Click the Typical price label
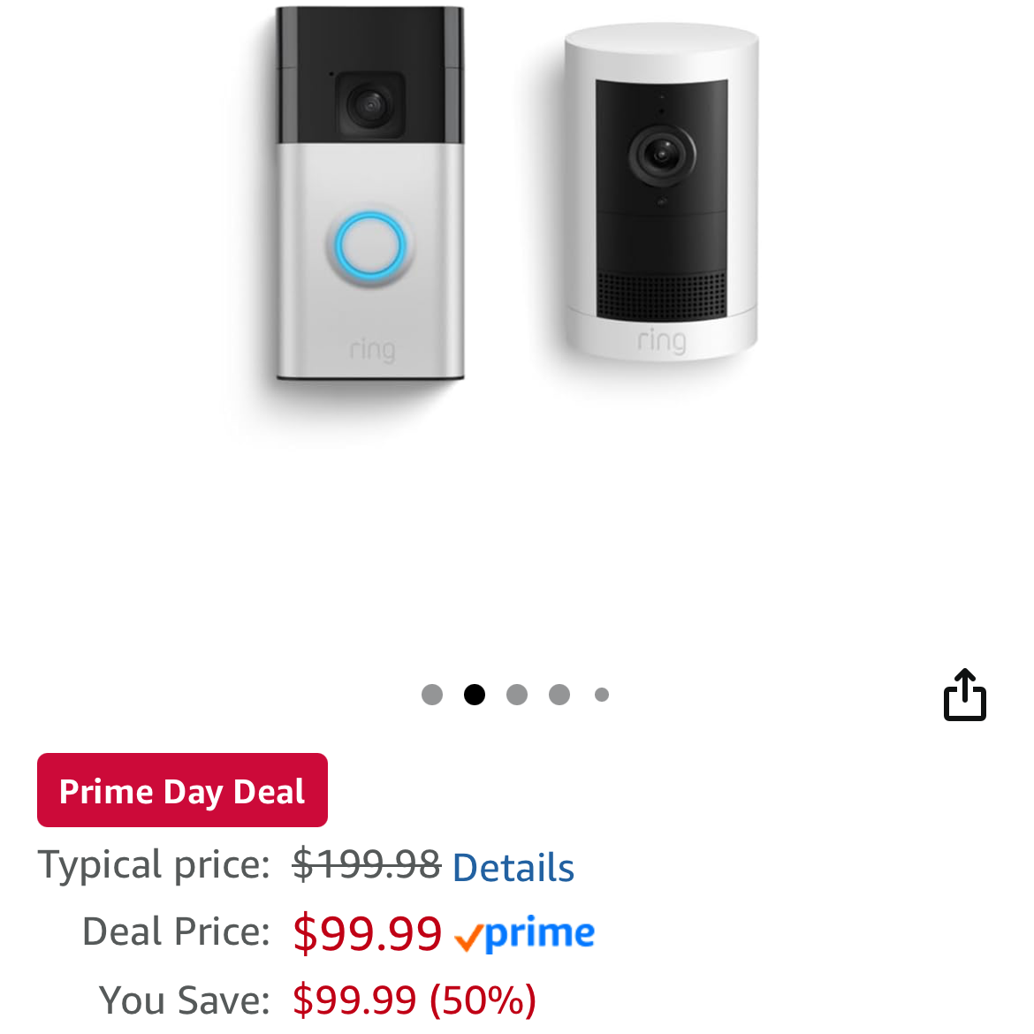Viewport: 1034px width, 1034px height. coord(153,864)
